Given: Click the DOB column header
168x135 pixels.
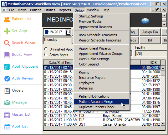Looking at the screenshot, I should (151, 63).
